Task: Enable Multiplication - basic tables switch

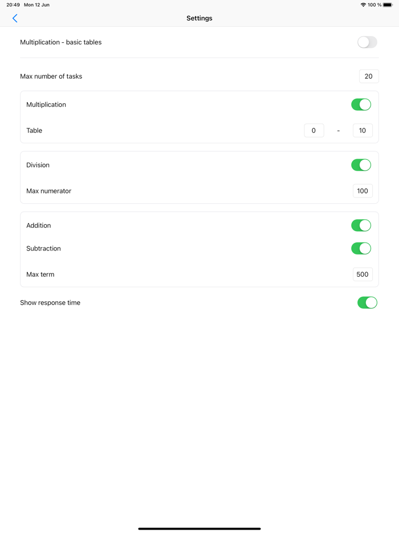Action: click(x=367, y=42)
